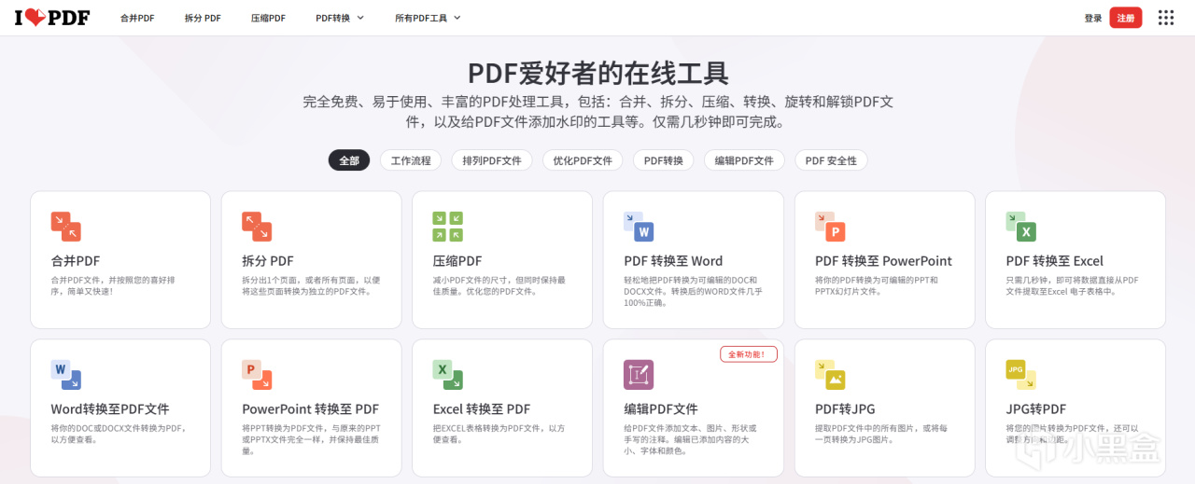Open the Excel 转换至 PDF card title
The width and height of the screenshot is (1195, 484).
pyautogui.click(x=482, y=409)
